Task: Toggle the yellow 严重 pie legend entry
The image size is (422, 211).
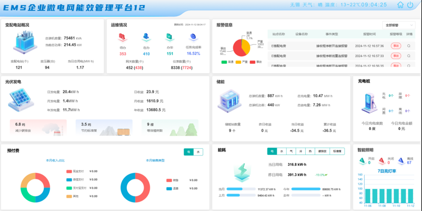Action: [x=242, y=62]
